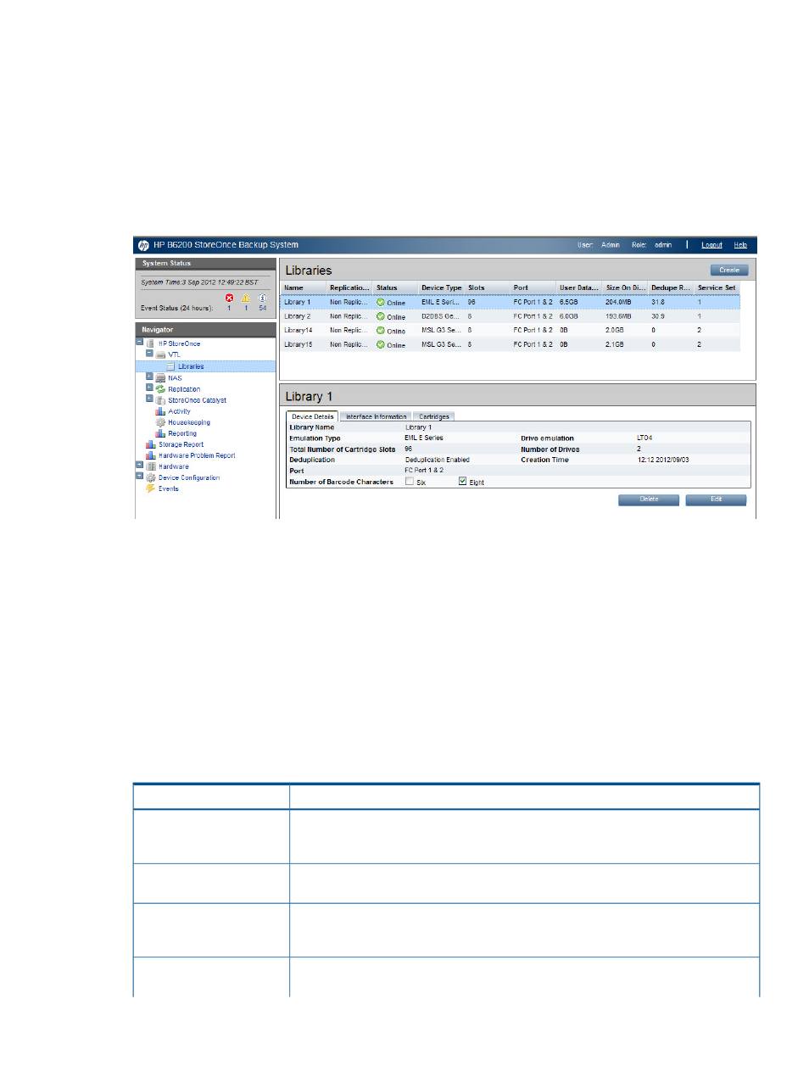Expand the Device Configuration tree node
Image resolution: width=809 pixels, height=1077 pixels.
pyautogui.click(x=140, y=476)
